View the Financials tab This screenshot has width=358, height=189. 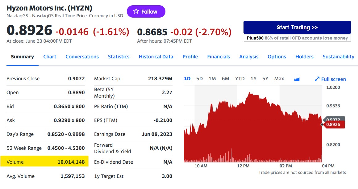click(x=219, y=57)
